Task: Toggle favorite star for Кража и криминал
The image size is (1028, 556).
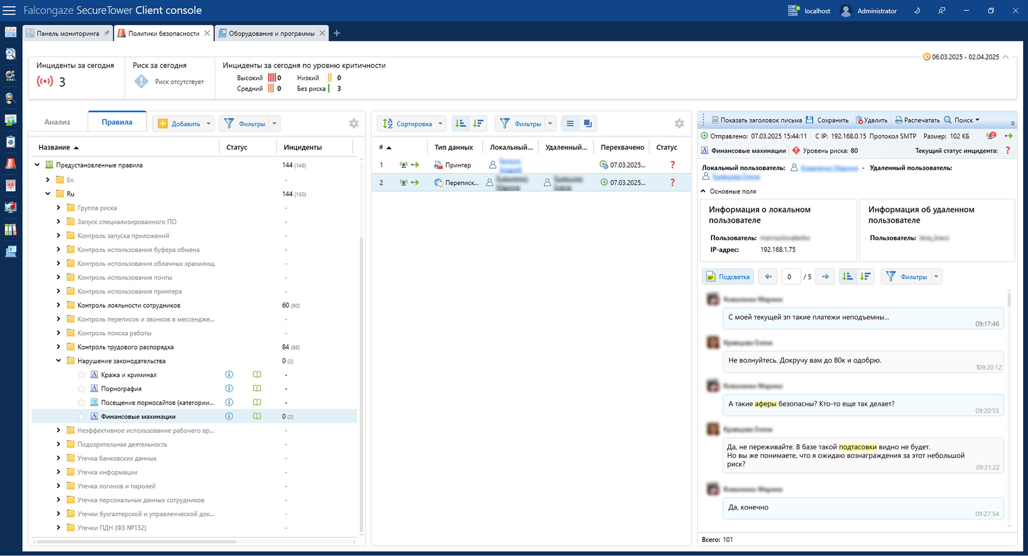Action: click(x=81, y=375)
